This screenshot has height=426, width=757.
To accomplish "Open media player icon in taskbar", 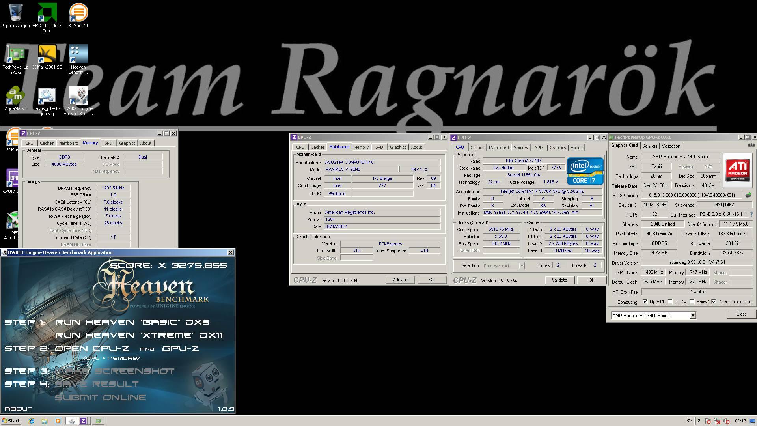I will [58, 421].
